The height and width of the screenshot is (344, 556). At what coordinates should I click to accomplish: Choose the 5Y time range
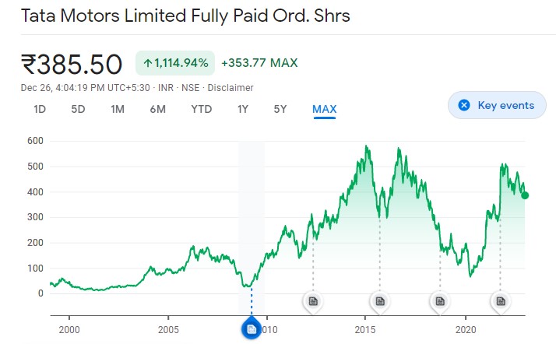280,109
